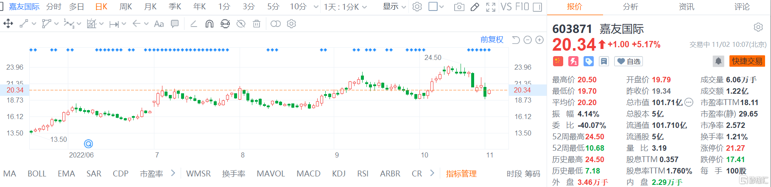Select the chart pattern measuring tool
This screenshot has height=187, width=771.
click(91, 24)
